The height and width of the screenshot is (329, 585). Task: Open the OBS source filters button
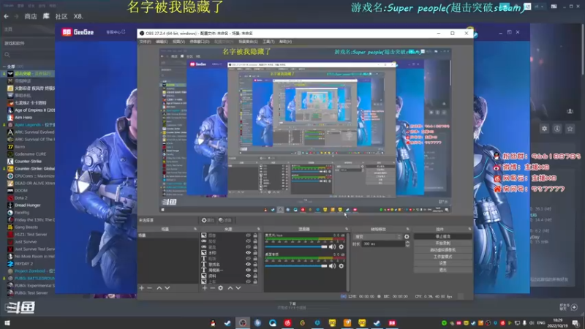225,221
